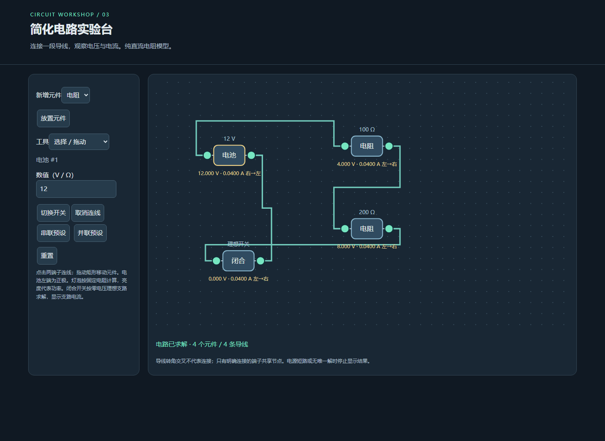Open the 工具 选择 / 拖动 dropdown

79,142
